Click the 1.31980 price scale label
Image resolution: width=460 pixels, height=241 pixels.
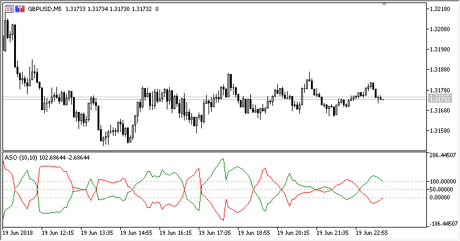pyautogui.click(x=440, y=50)
